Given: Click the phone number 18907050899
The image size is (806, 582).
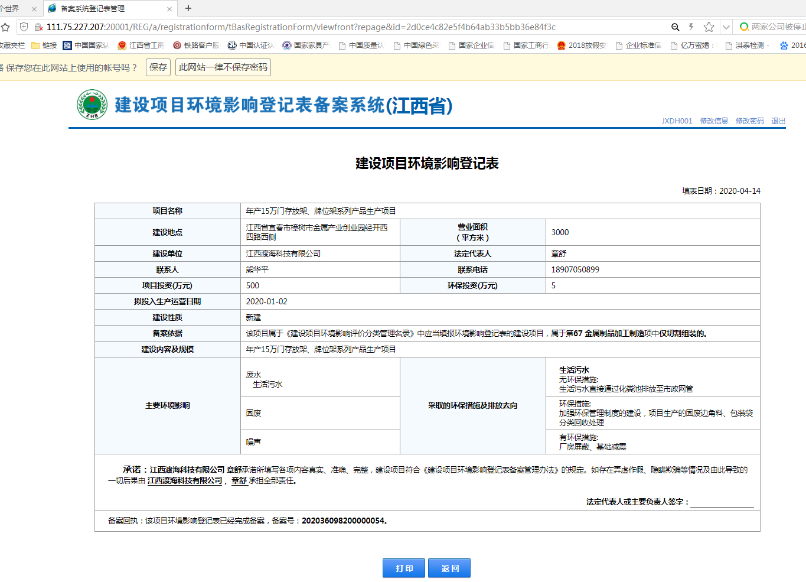Looking at the screenshot, I should [575, 269].
